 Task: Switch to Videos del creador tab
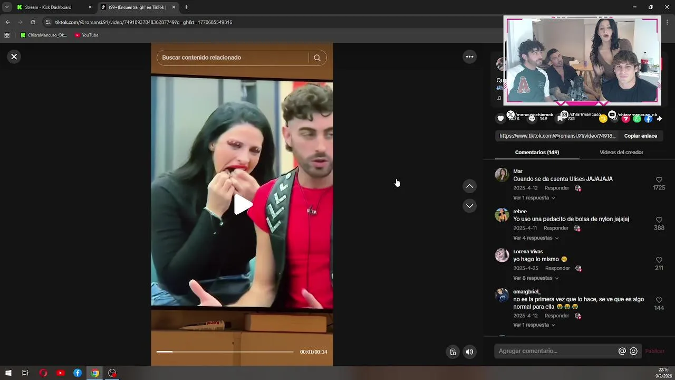pyautogui.click(x=621, y=152)
